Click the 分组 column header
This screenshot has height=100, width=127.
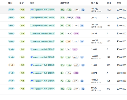pyautogui.click(x=10, y=3)
